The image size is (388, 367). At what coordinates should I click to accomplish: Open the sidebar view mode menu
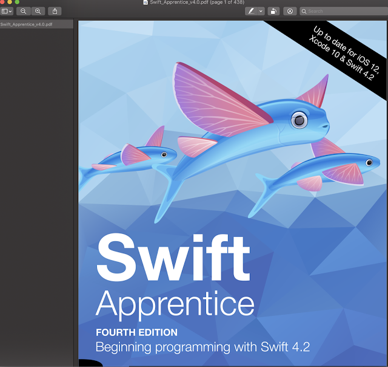coord(7,11)
